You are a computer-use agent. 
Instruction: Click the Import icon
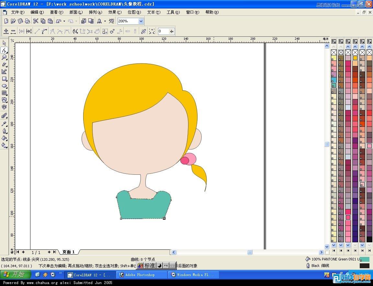84,21
